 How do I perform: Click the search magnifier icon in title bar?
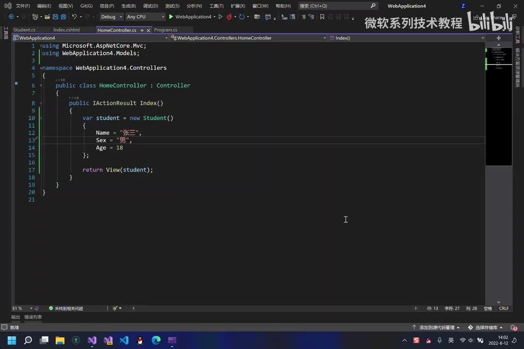click(x=373, y=6)
